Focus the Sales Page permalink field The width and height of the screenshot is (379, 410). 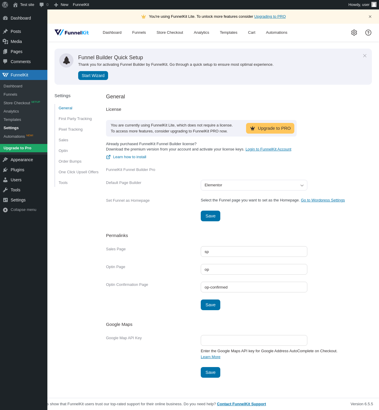pyautogui.click(x=254, y=252)
